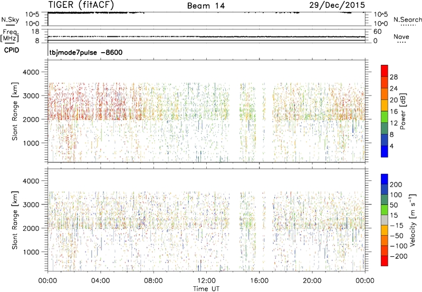
Task: Click the '28' tick on the Power colorbar
Action: (394, 77)
